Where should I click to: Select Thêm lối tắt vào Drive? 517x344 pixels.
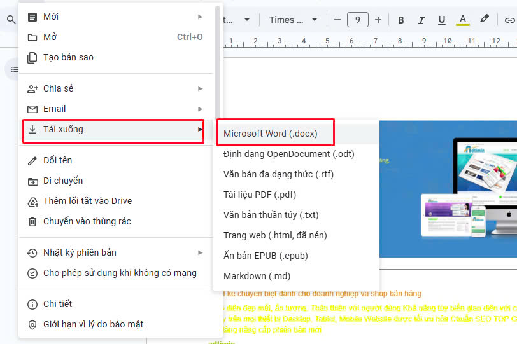[x=115, y=202]
